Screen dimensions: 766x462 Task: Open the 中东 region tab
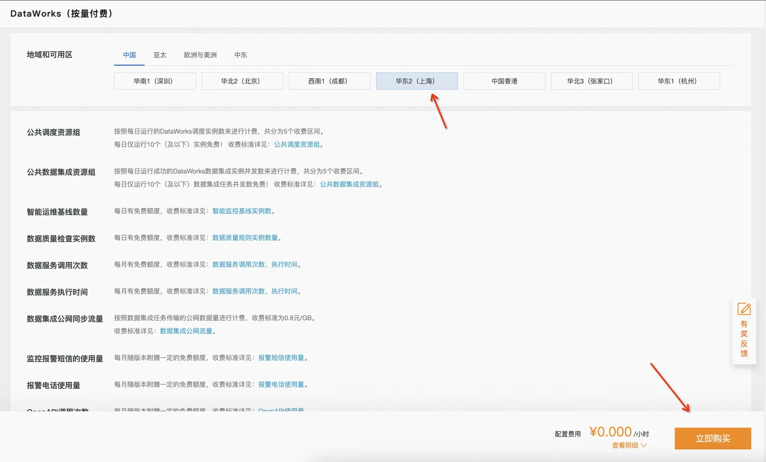241,55
